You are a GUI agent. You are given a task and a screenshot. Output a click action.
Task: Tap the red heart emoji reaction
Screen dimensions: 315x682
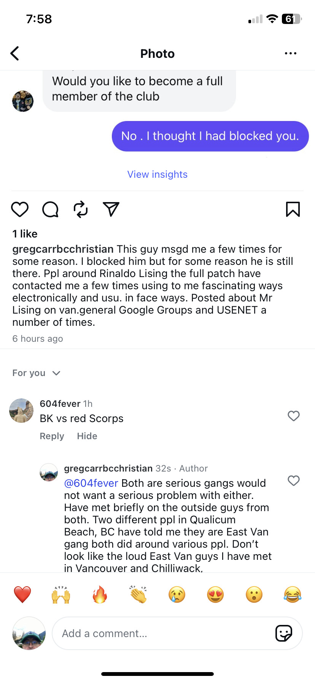22,594
